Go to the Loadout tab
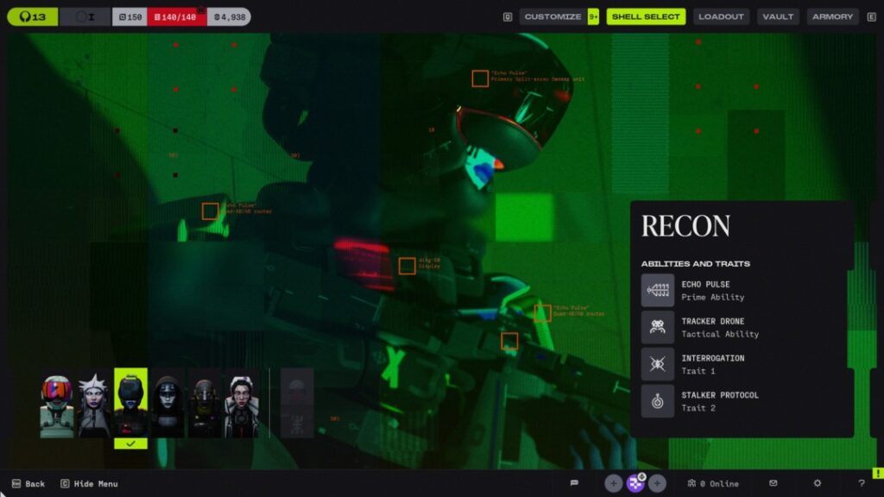The width and height of the screenshot is (884, 497). click(721, 17)
